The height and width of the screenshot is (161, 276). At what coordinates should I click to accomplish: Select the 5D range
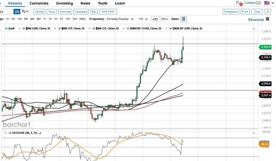coord(13,19)
